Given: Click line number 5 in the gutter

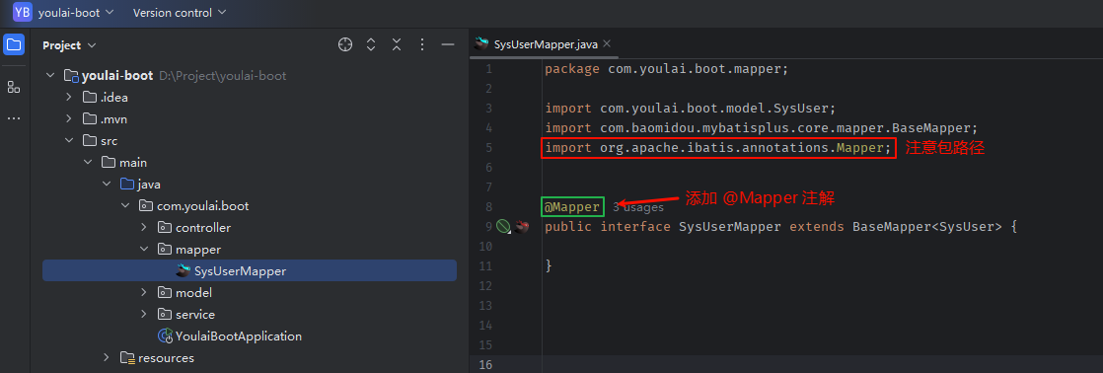Looking at the screenshot, I should click(x=488, y=148).
